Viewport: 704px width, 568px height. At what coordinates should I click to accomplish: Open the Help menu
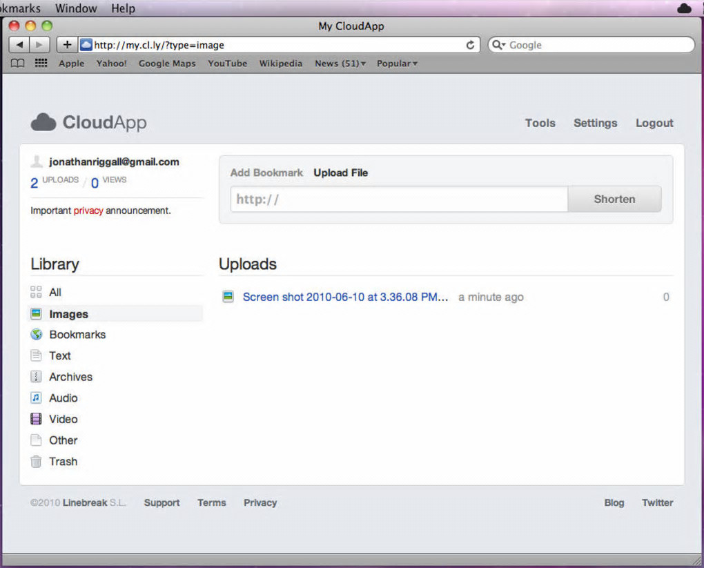(x=123, y=8)
